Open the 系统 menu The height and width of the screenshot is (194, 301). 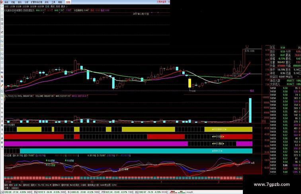[x=6, y=2]
